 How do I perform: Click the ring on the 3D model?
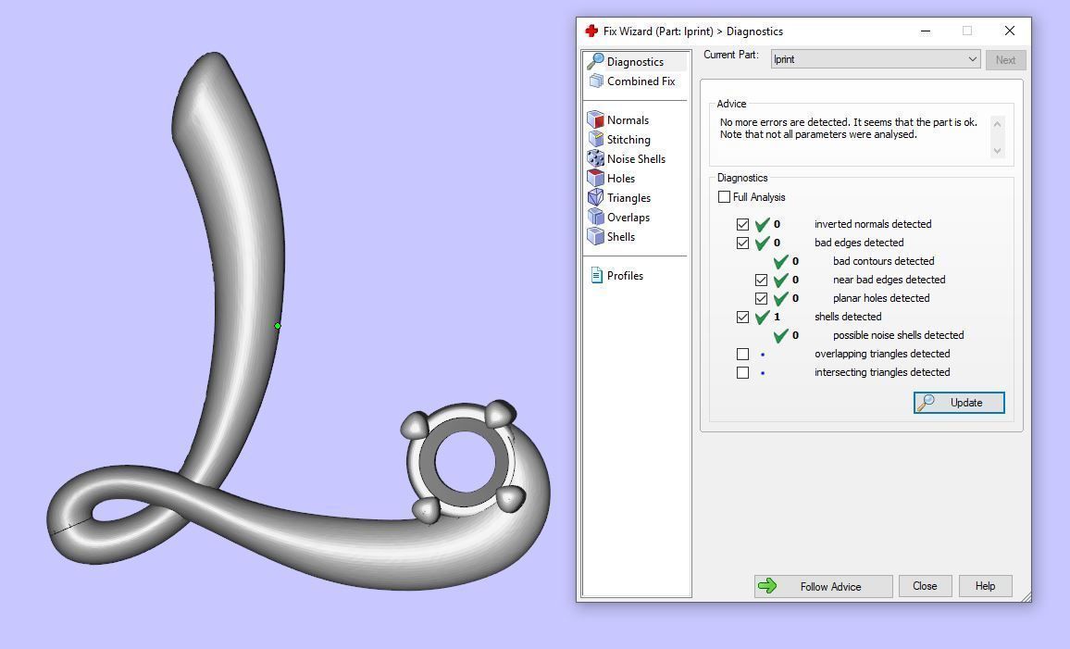tap(466, 462)
